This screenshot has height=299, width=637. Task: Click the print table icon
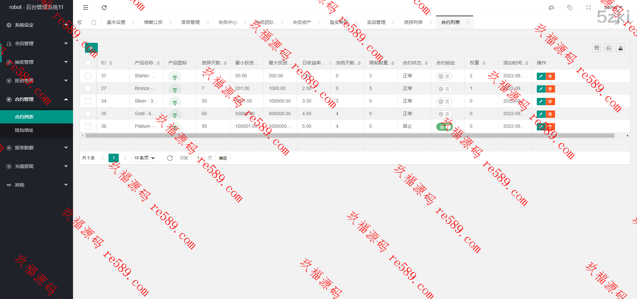(608, 48)
